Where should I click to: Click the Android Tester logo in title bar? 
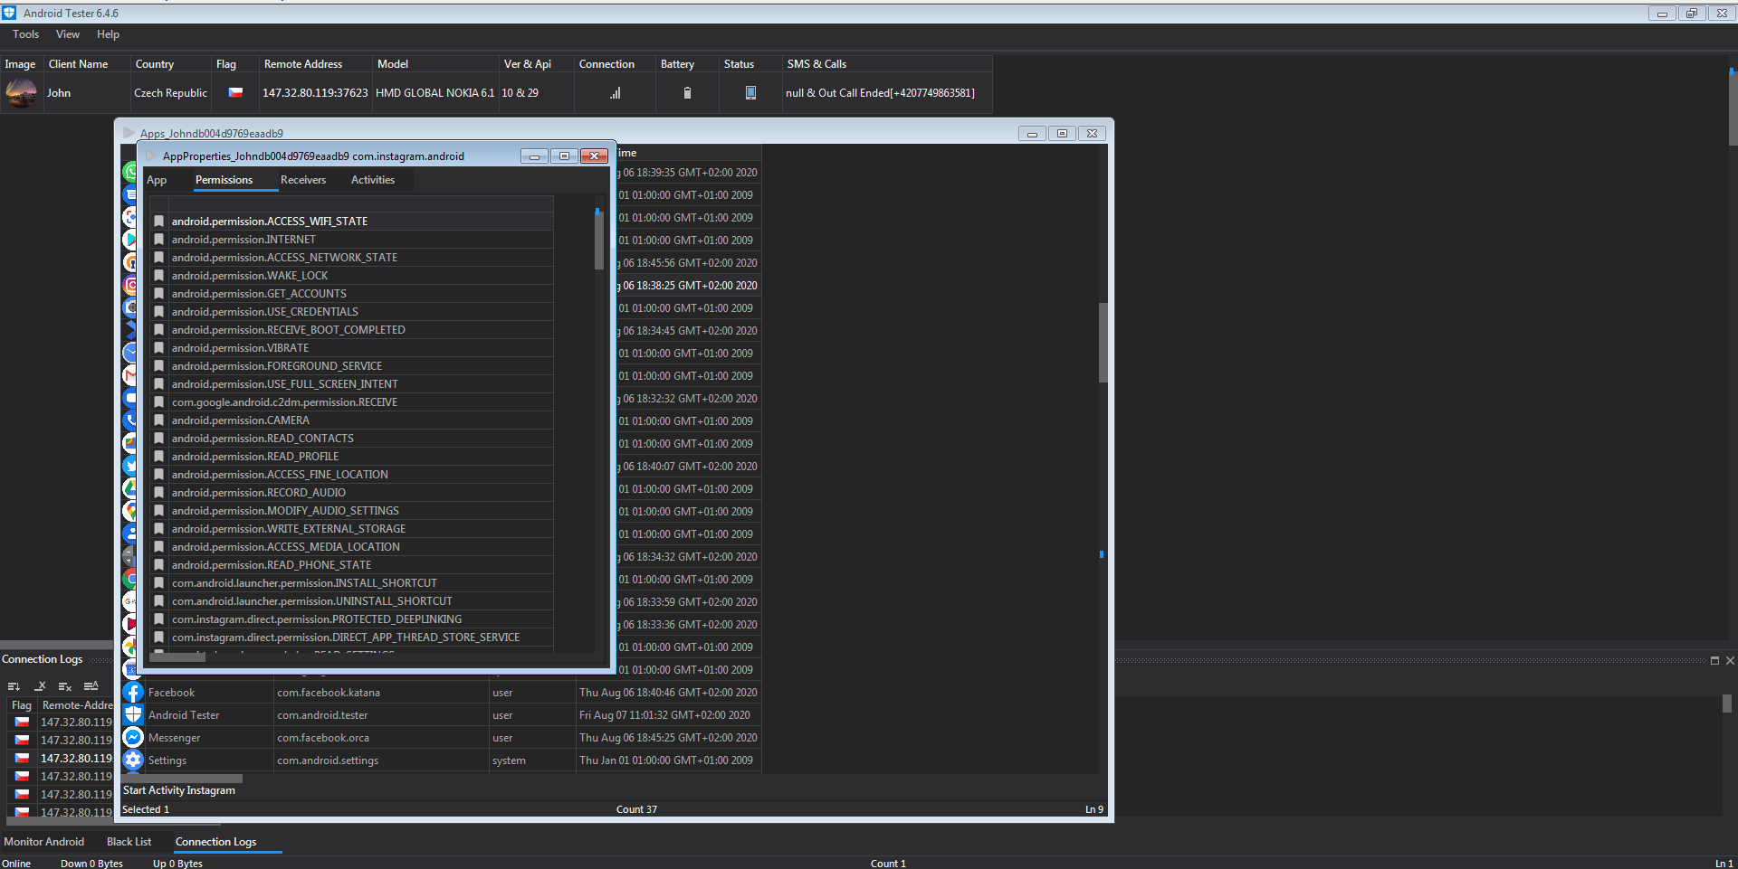pyautogui.click(x=9, y=13)
